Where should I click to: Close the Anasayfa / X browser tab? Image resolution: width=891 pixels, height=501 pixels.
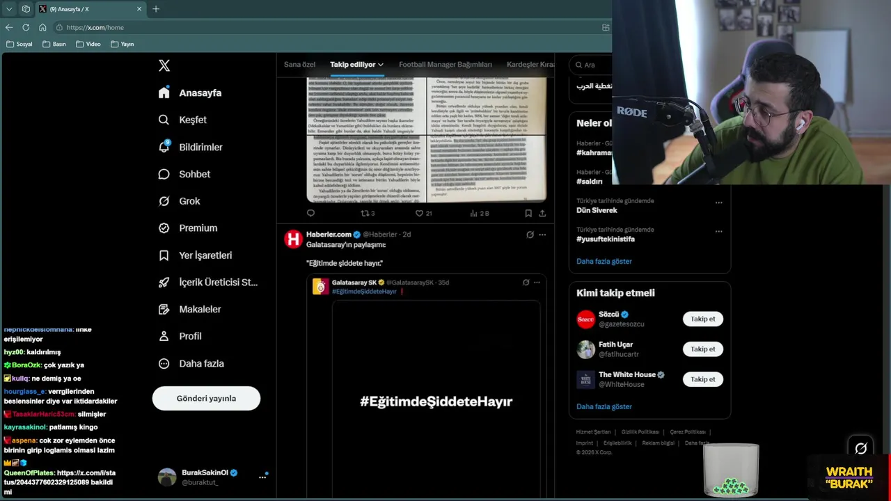[x=139, y=9]
